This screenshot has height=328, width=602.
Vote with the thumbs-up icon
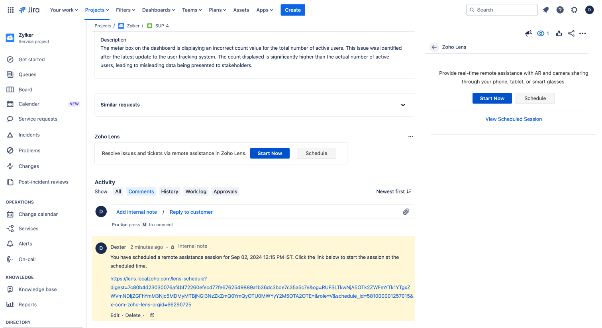click(559, 33)
